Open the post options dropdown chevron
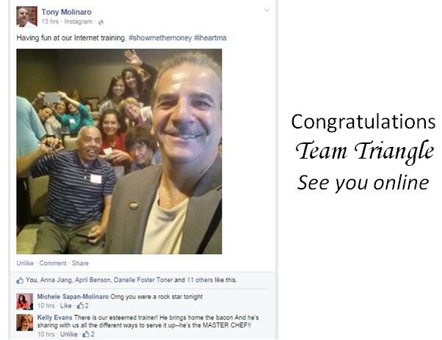Image resolution: width=442 pixels, height=340 pixels. pos(267,10)
